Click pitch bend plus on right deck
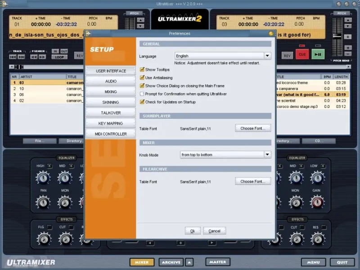This screenshot has width=360, height=270. pos(348,48)
